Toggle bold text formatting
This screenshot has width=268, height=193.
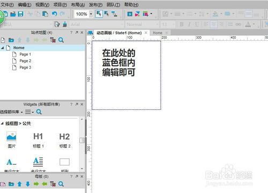point(182,24)
